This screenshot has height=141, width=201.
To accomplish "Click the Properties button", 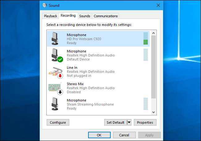I will [x=145, y=122].
